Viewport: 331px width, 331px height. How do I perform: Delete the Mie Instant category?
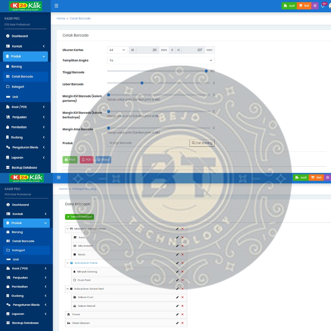click(182, 246)
